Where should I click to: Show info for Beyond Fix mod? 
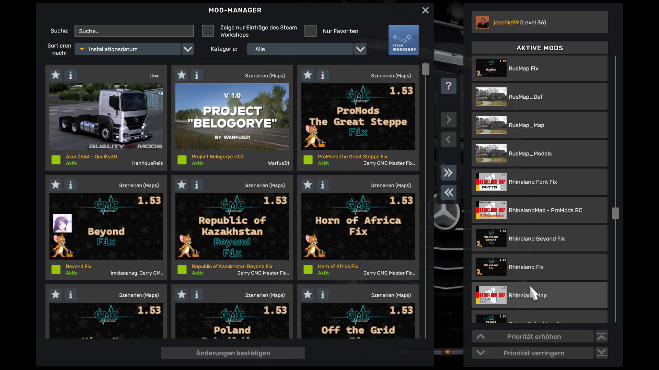click(x=71, y=185)
